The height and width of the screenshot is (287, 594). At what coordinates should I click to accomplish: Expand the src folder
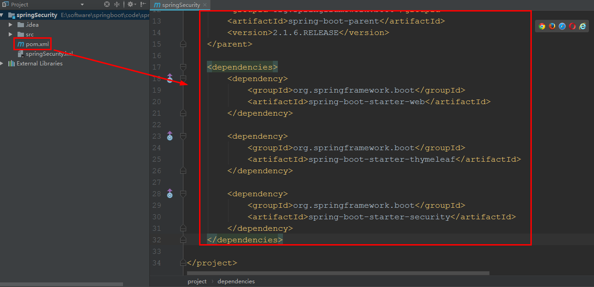11,35
